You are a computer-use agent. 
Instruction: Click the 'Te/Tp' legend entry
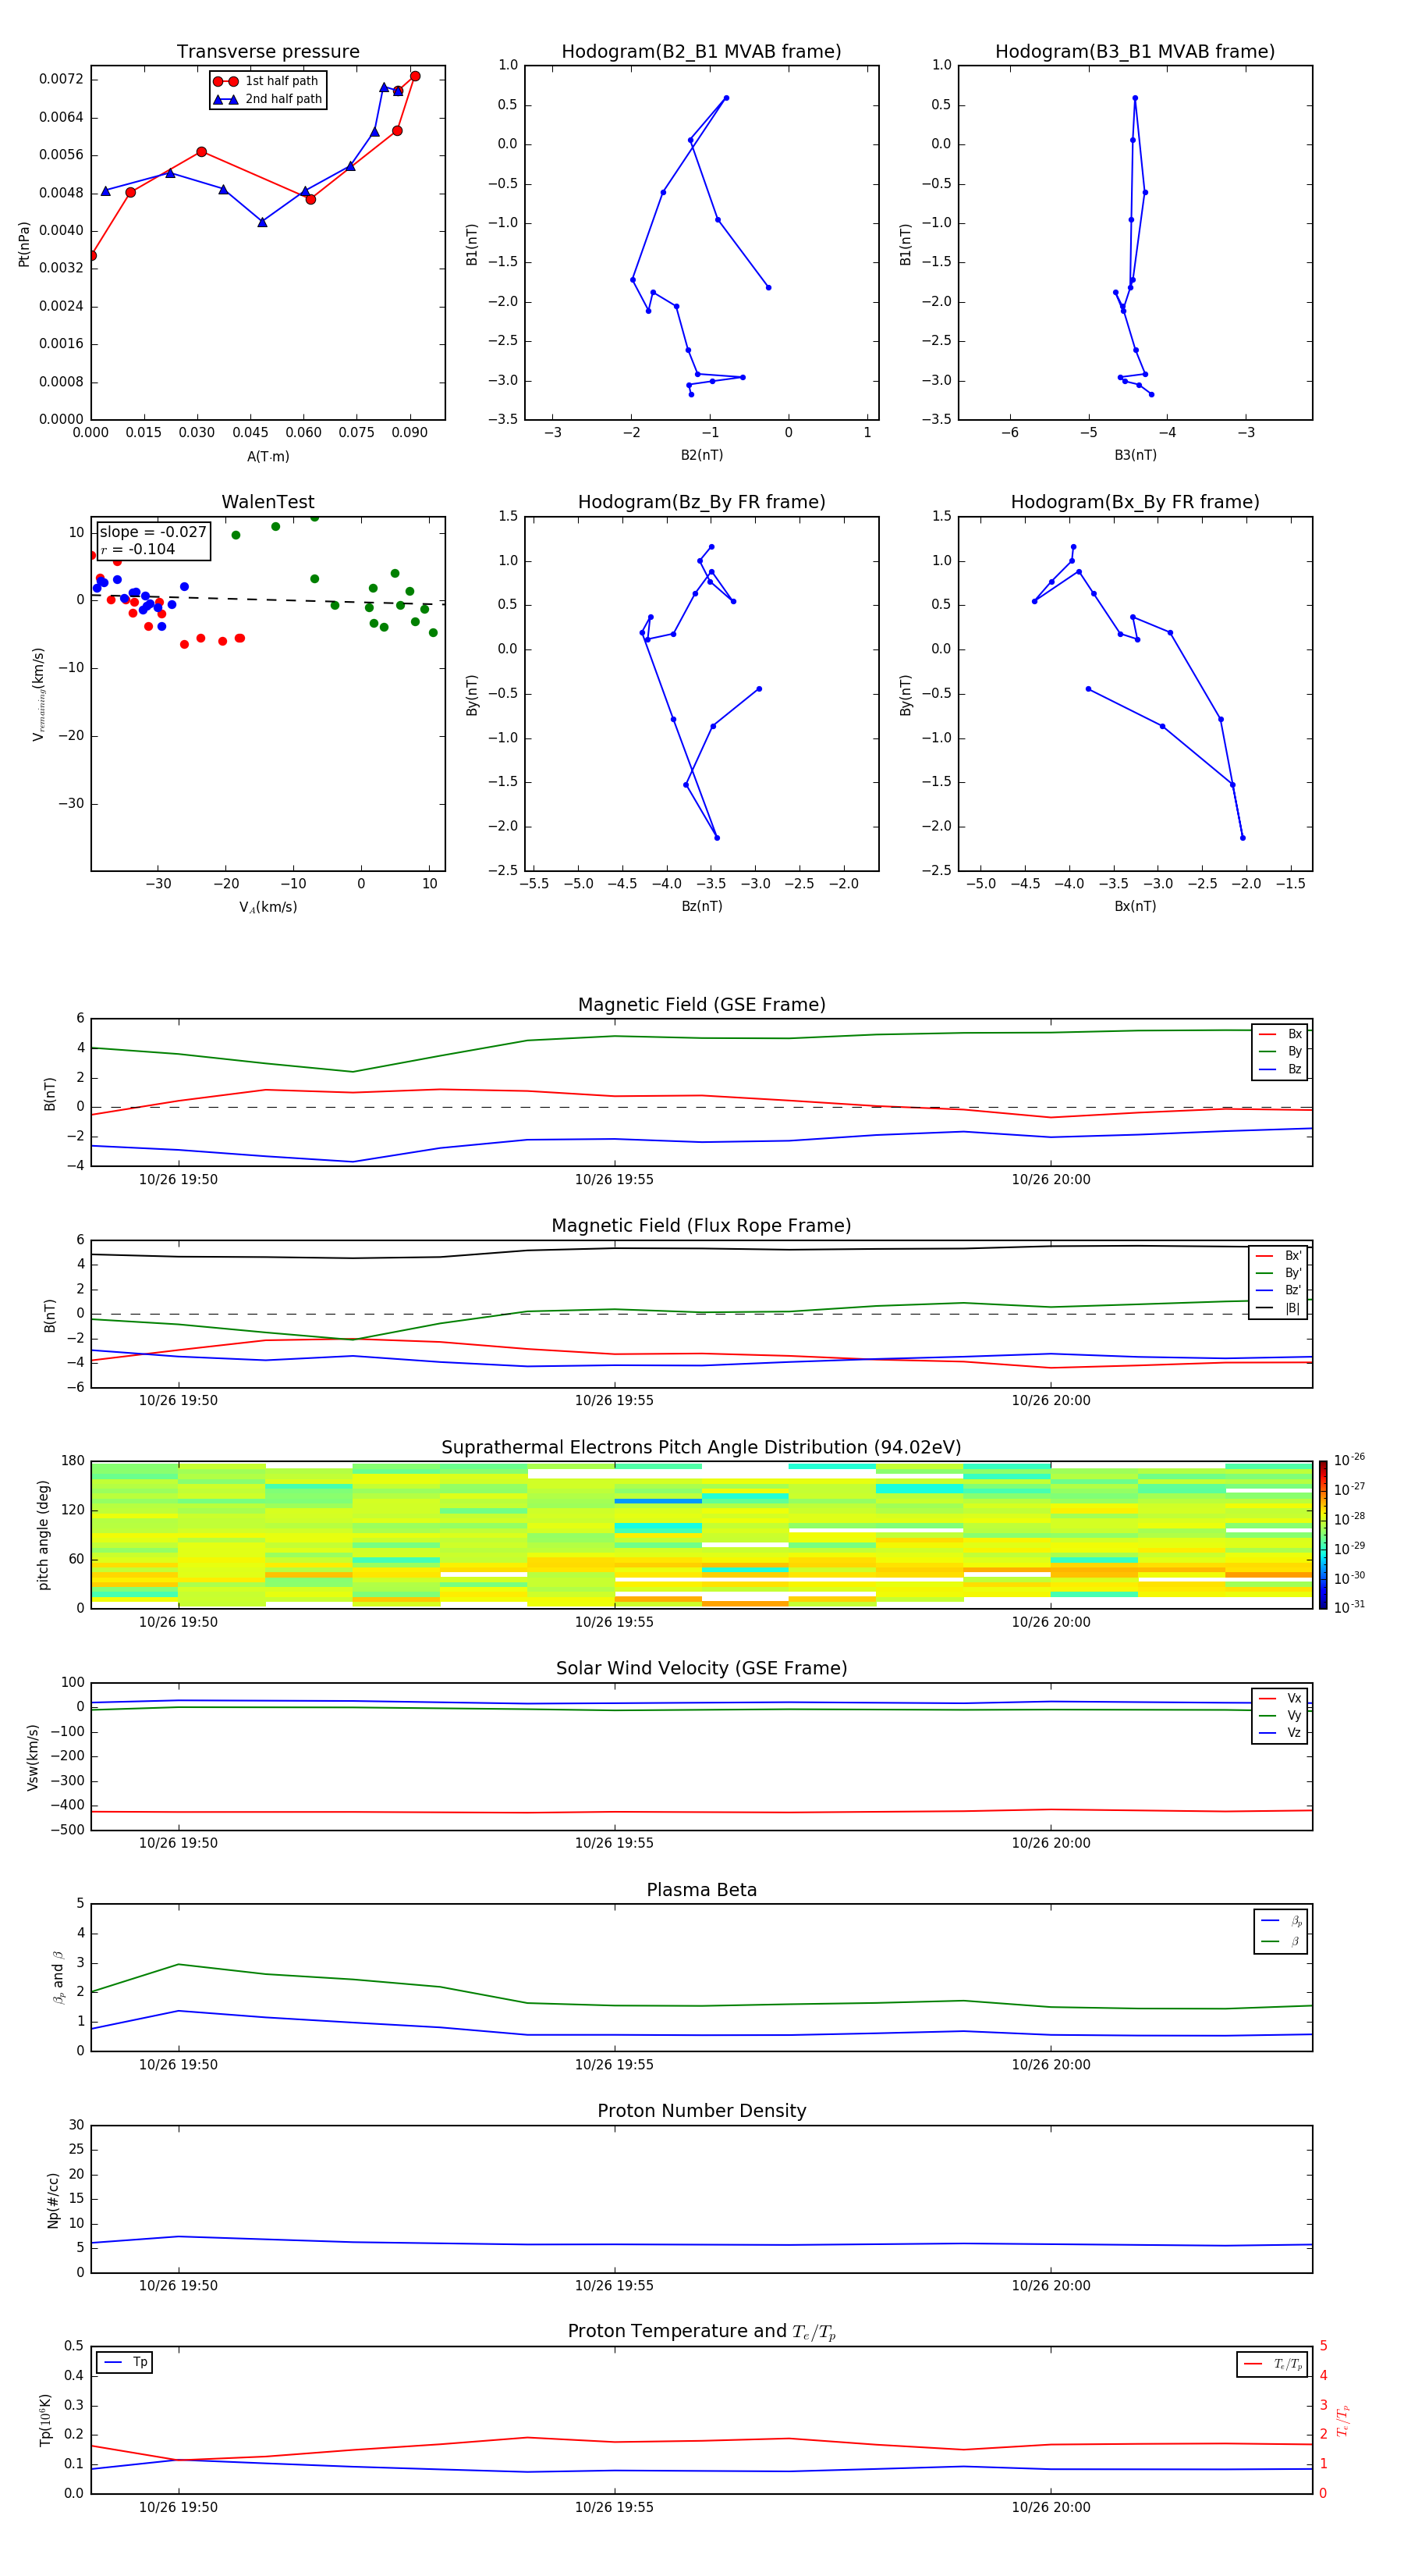(x=1273, y=2364)
